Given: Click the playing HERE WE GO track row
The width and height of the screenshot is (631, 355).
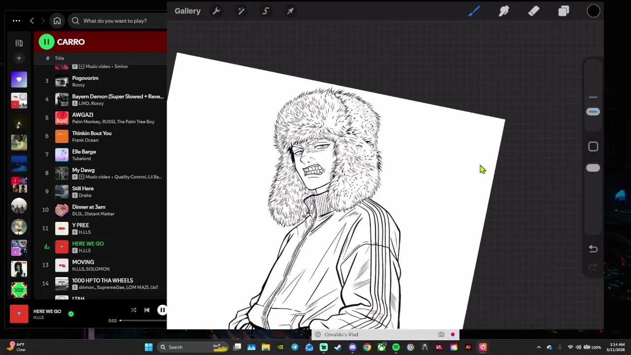Looking at the screenshot, I should click(x=101, y=247).
